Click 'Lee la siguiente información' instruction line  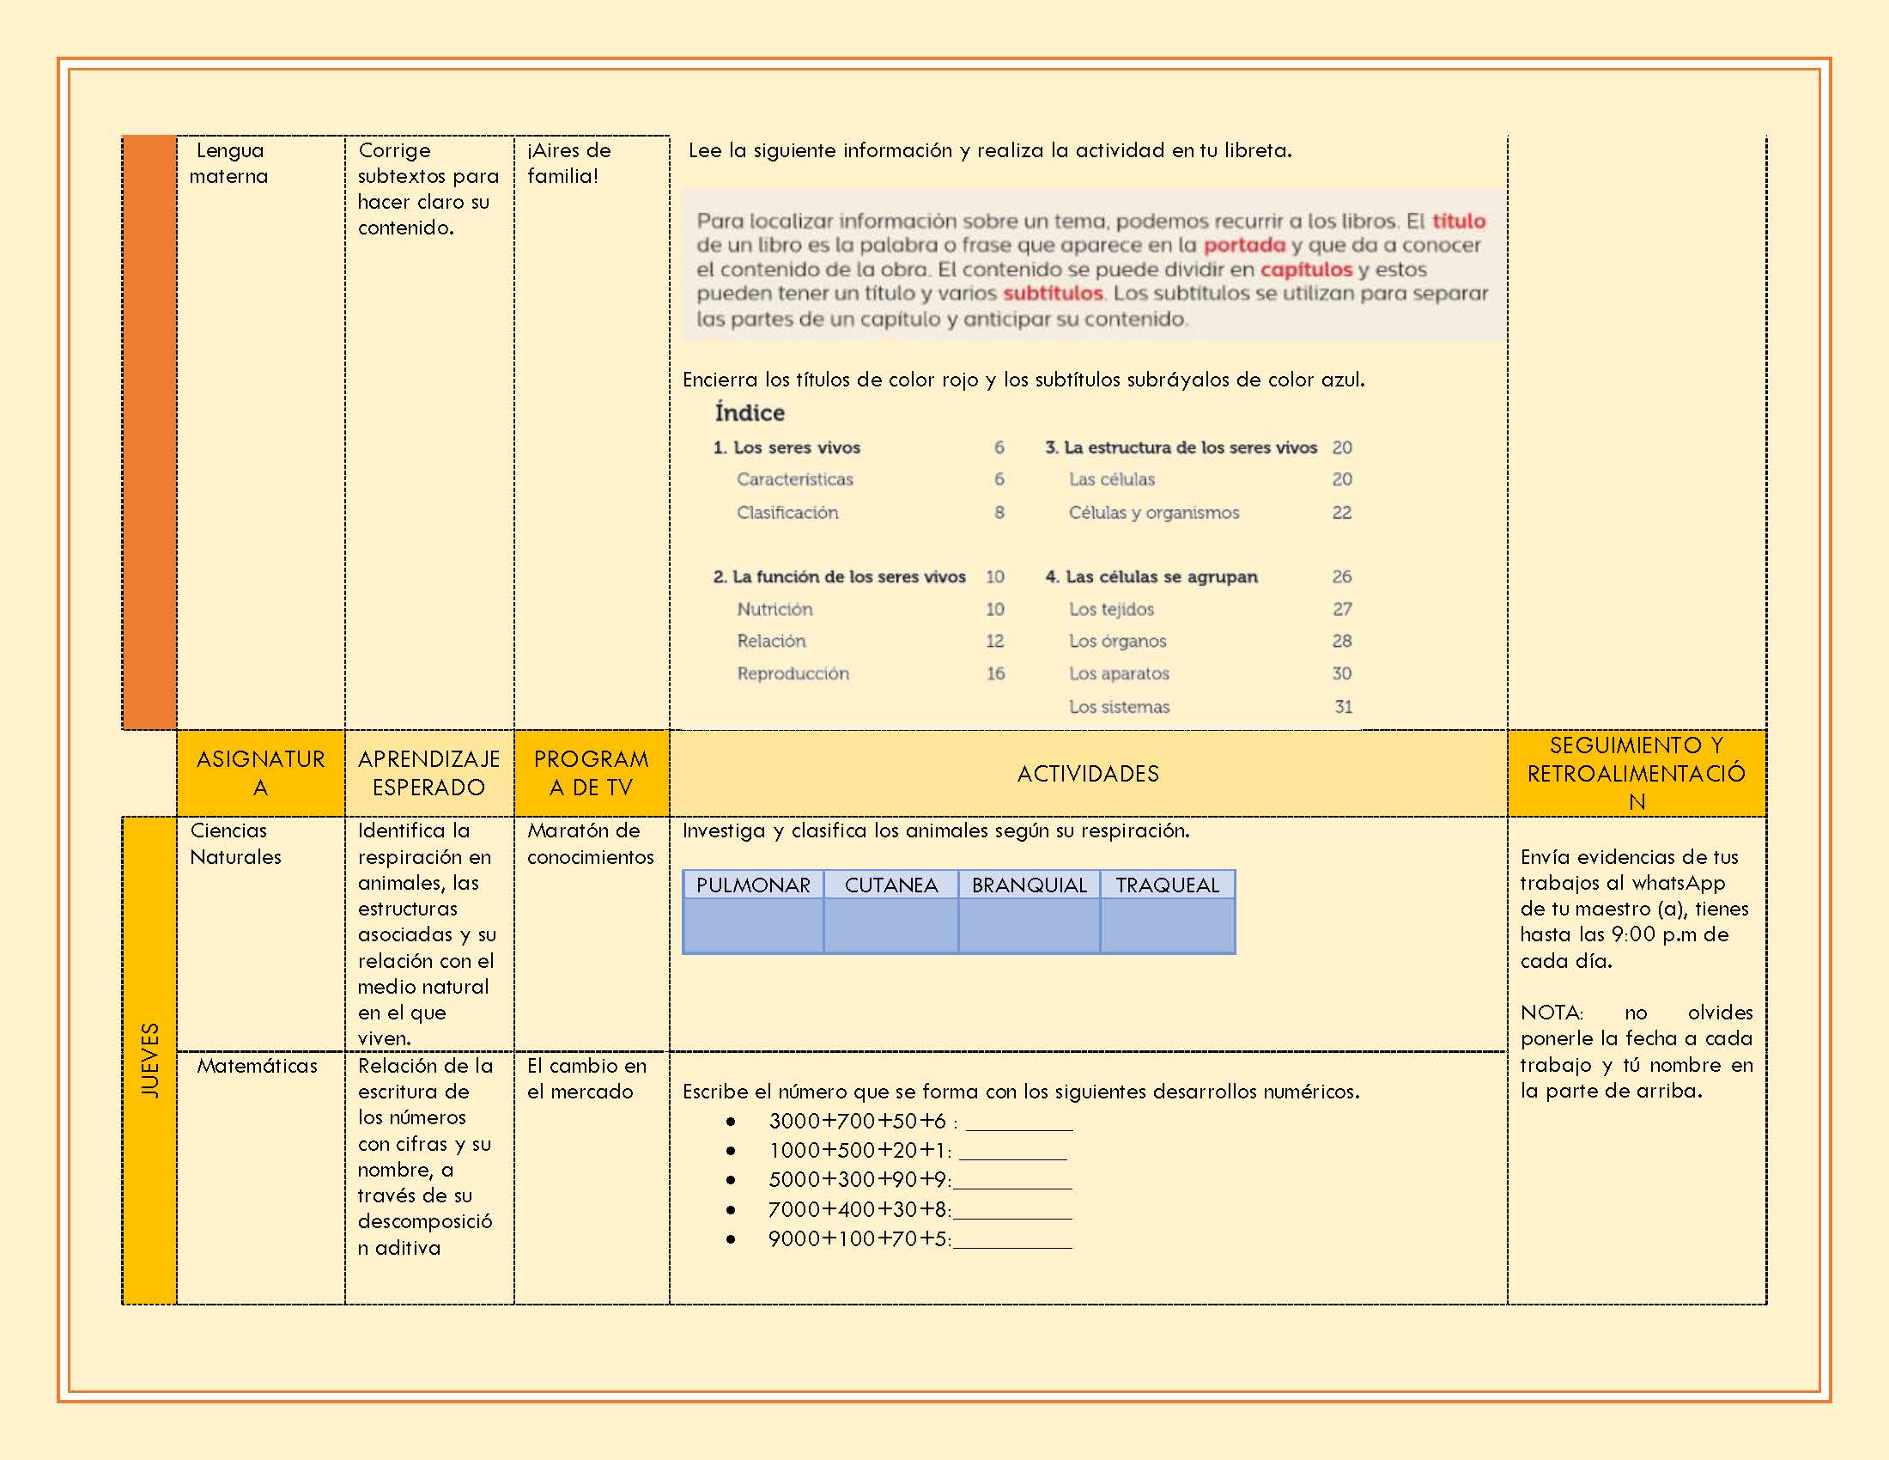(989, 150)
